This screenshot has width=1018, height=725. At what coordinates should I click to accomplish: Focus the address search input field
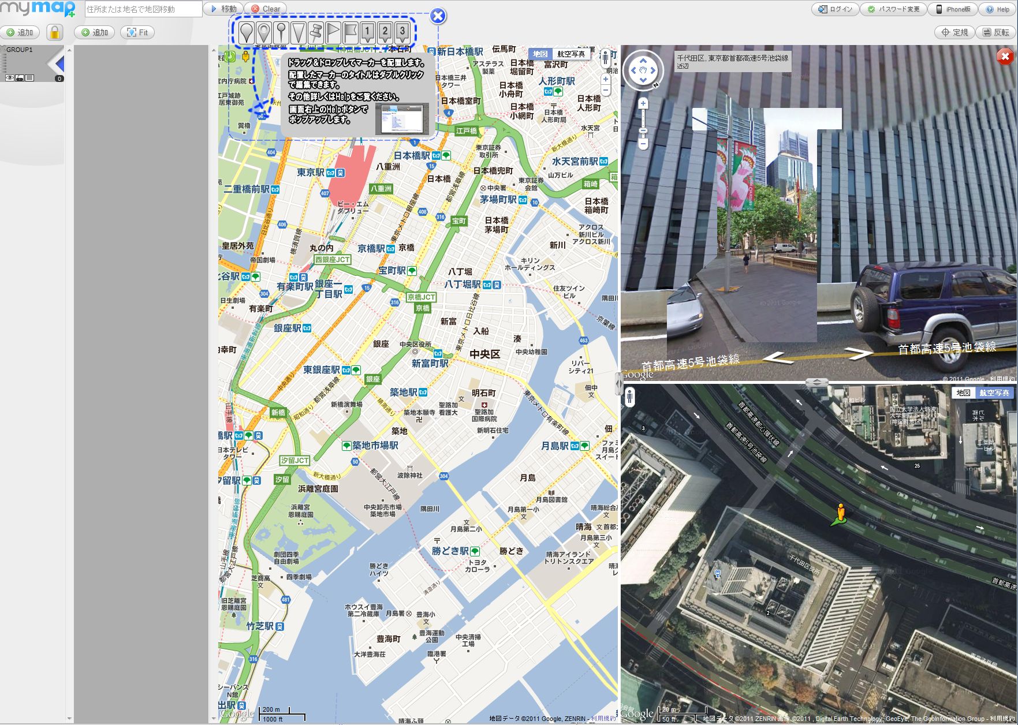(x=144, y=9)
